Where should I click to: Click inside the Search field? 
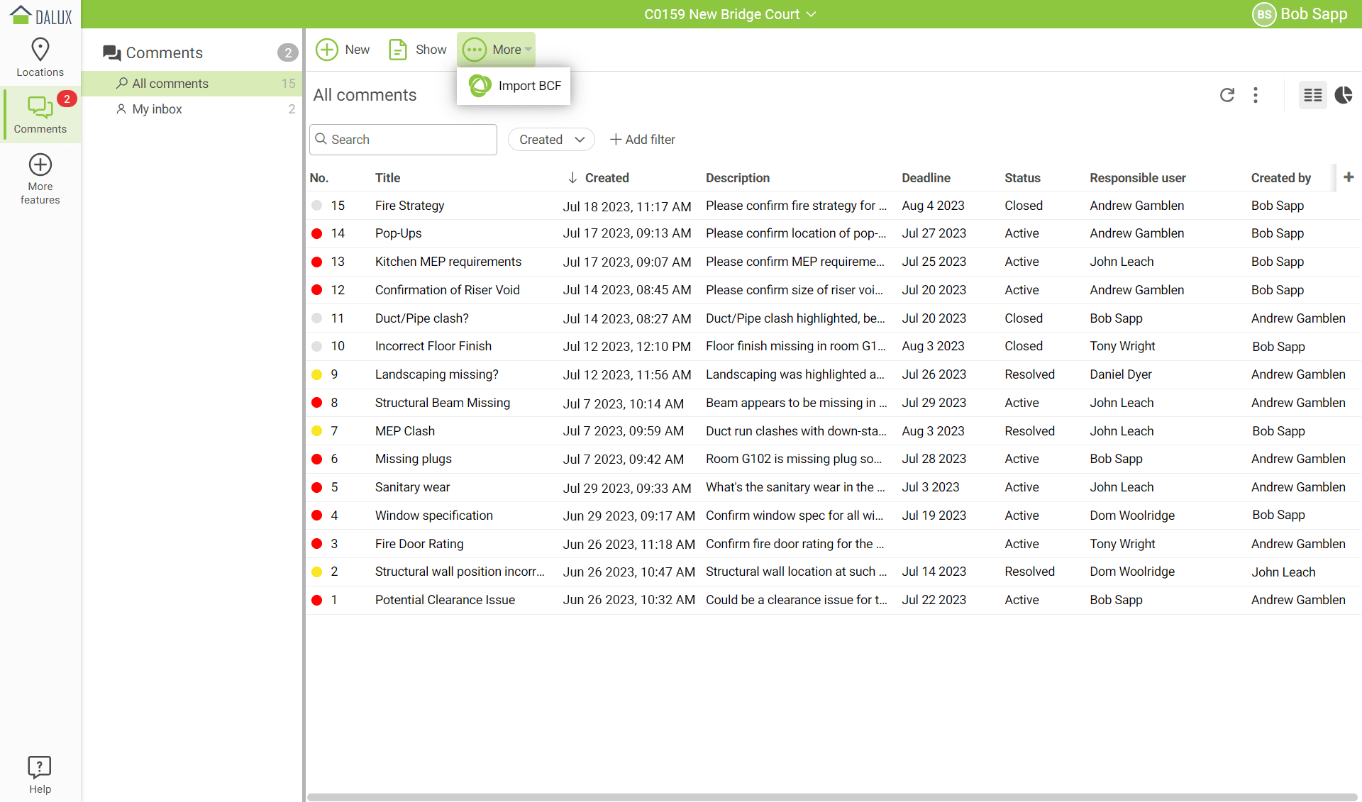pos(403,139)
